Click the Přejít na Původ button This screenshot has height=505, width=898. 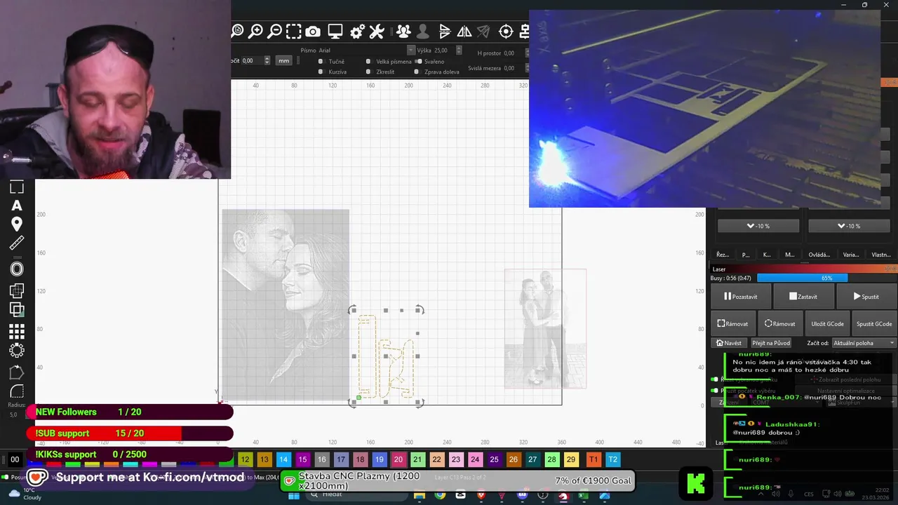771,343
